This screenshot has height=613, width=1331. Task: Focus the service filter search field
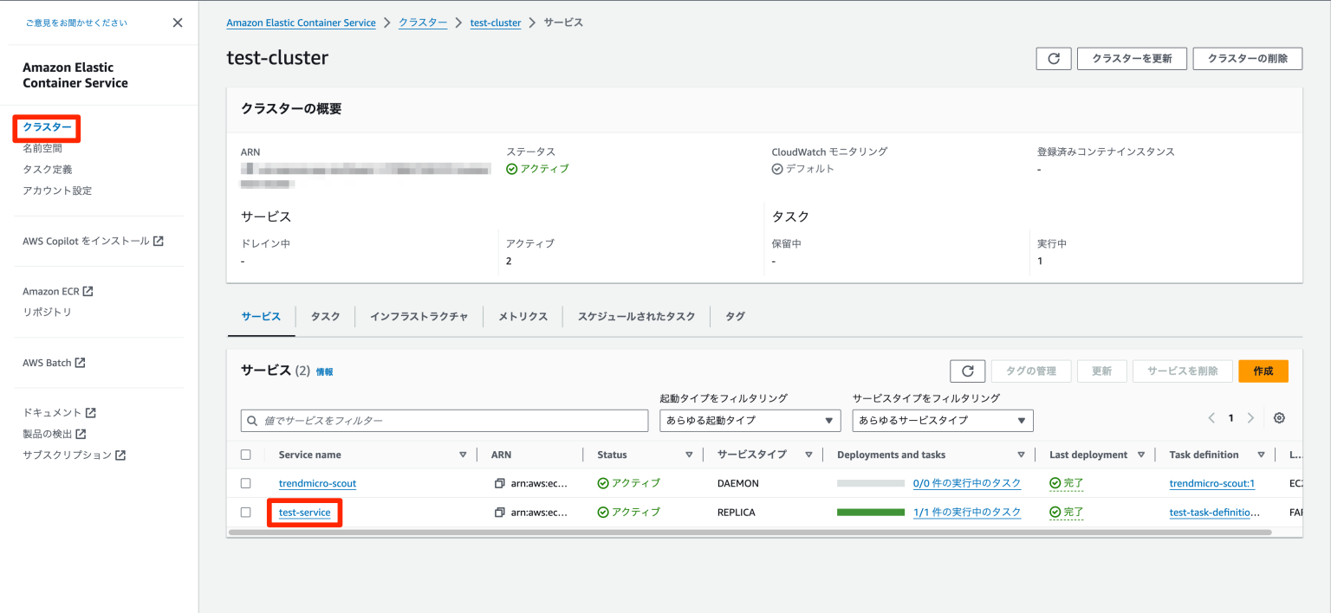coord(445,421)
